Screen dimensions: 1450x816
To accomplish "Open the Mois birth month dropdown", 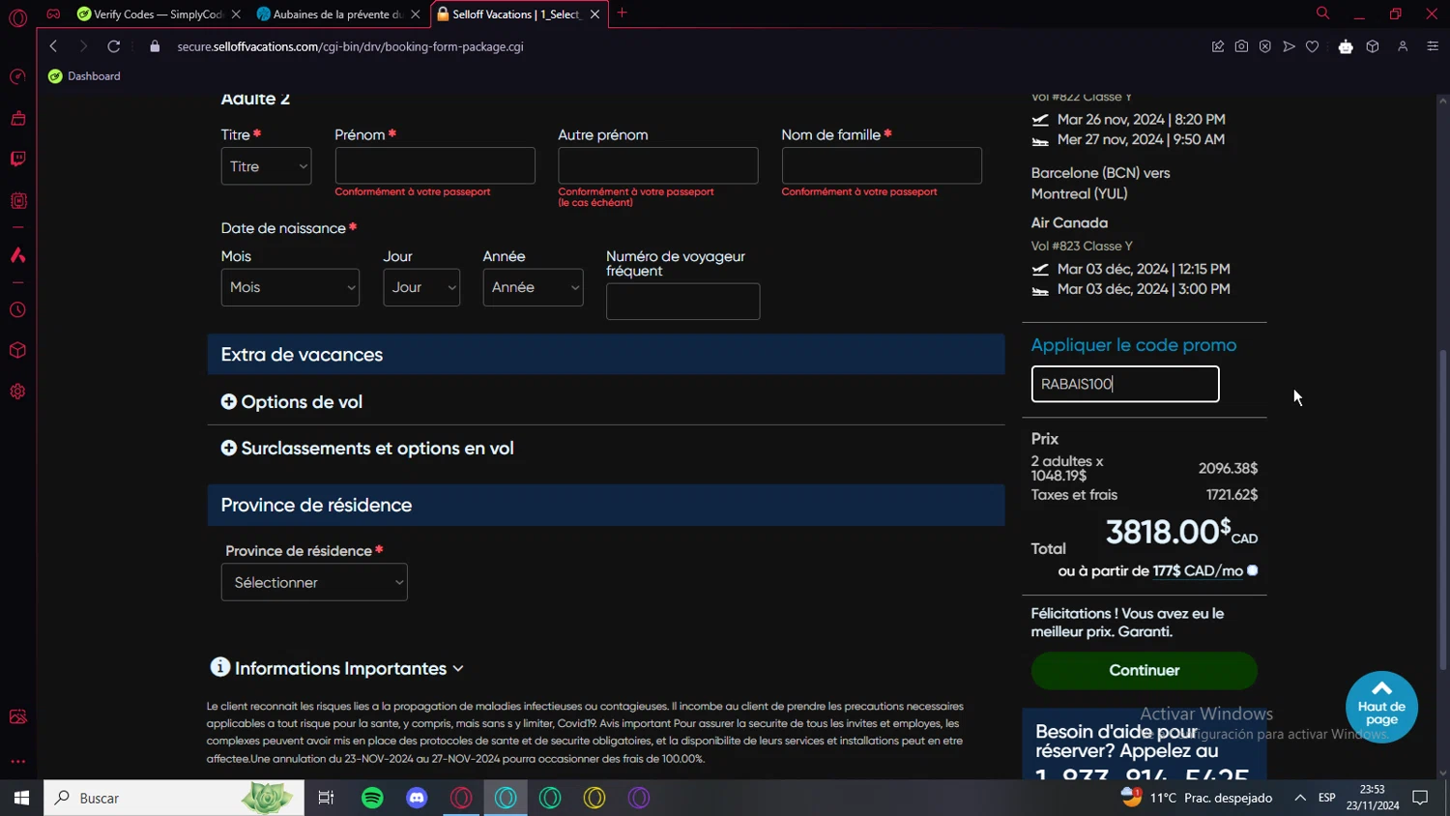I will (x=290, y=287).
